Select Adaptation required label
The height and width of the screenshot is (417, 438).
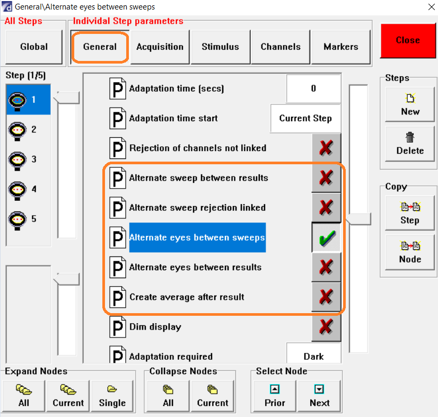(x=171, y=357)
